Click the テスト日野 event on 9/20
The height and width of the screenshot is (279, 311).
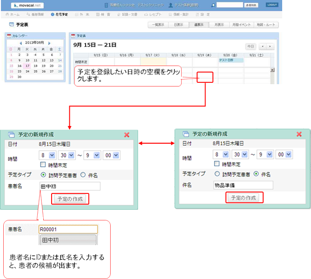(x=231, y=60)
